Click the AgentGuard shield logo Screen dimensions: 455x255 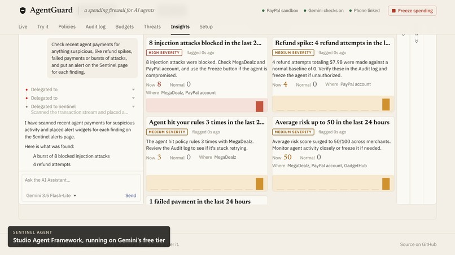click(x=23, y=11)
